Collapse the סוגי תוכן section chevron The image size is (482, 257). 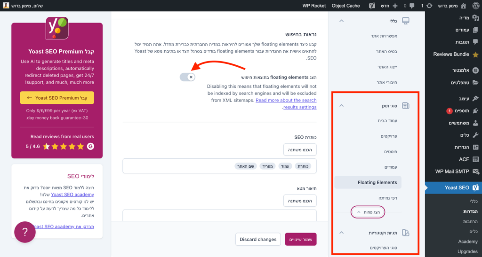[x=342, y=106]
